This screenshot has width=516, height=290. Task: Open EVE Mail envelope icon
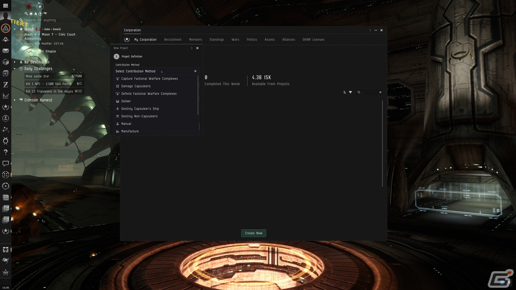click(6, 51)
